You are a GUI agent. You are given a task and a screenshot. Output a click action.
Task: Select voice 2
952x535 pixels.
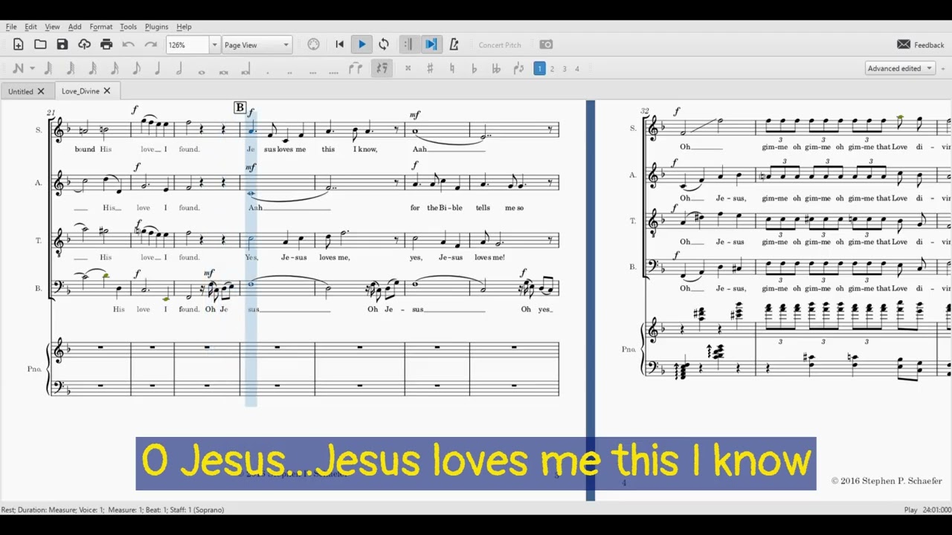tap(552, 68)
